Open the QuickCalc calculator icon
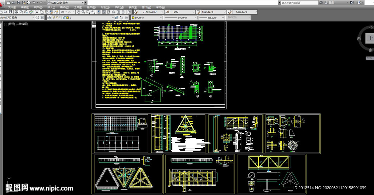 [123, 12]
